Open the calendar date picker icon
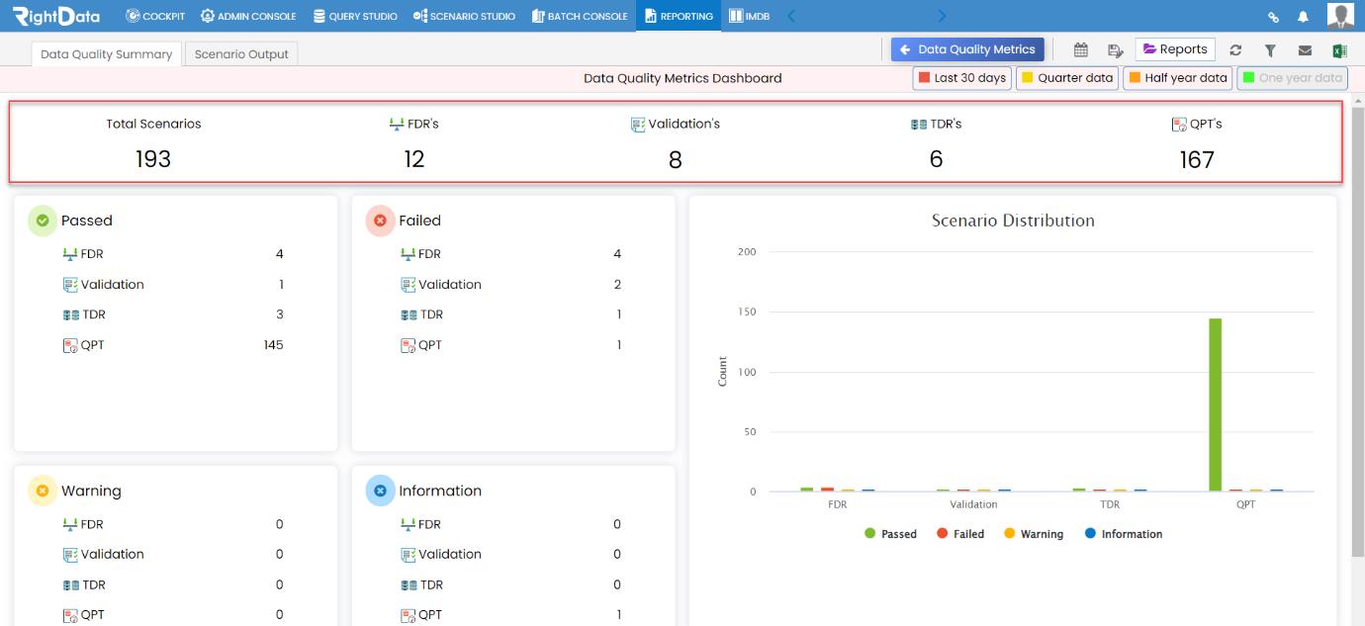Viewport: 1365px width, 626px height. pos(1081,50)
